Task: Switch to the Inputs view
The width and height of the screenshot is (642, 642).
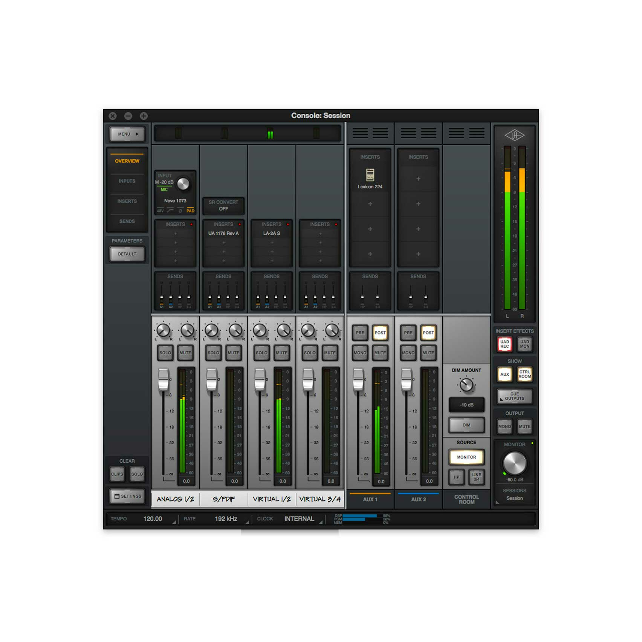Action: [127, 181]
